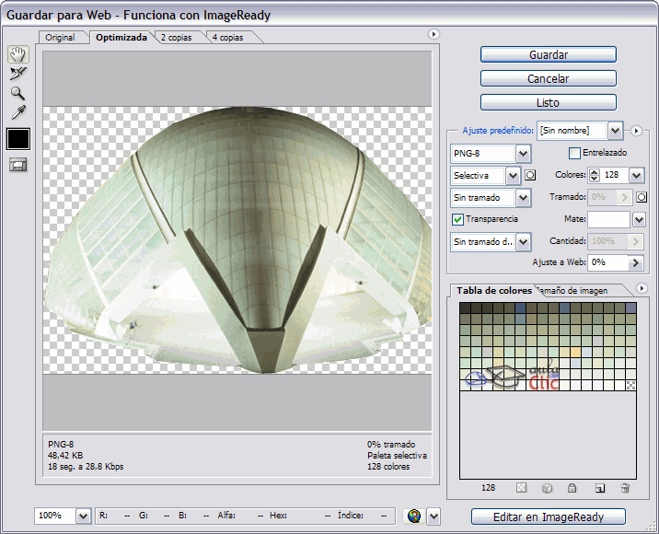The height and width of the screenshot is (534, 659).
Task: Click the trash icon in color table
Action: (x=625, y=488)
